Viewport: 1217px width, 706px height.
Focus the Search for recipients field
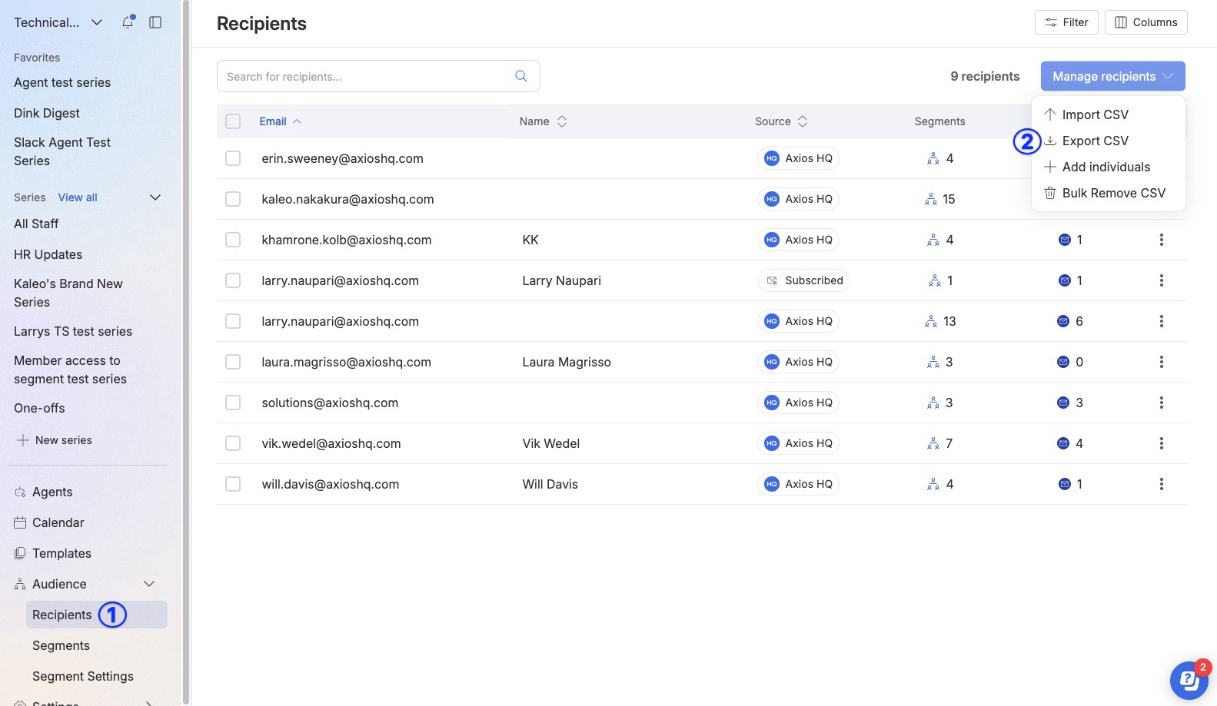pyautogui.click(x=365, y=76)
